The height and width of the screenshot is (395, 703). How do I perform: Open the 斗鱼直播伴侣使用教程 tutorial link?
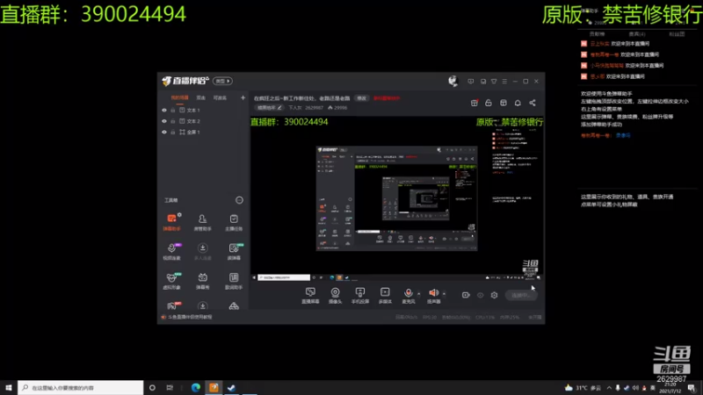pos(190,317)
